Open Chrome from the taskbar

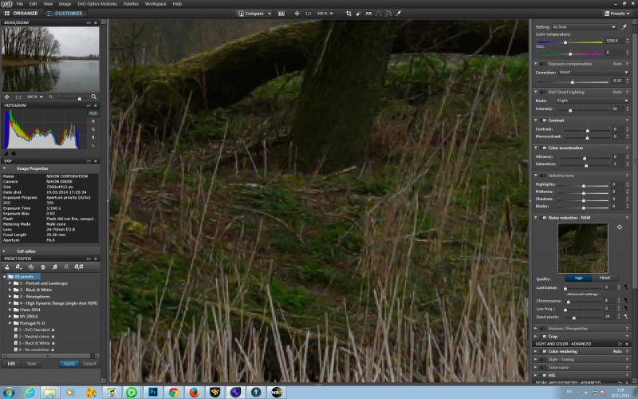click(174, 392)
